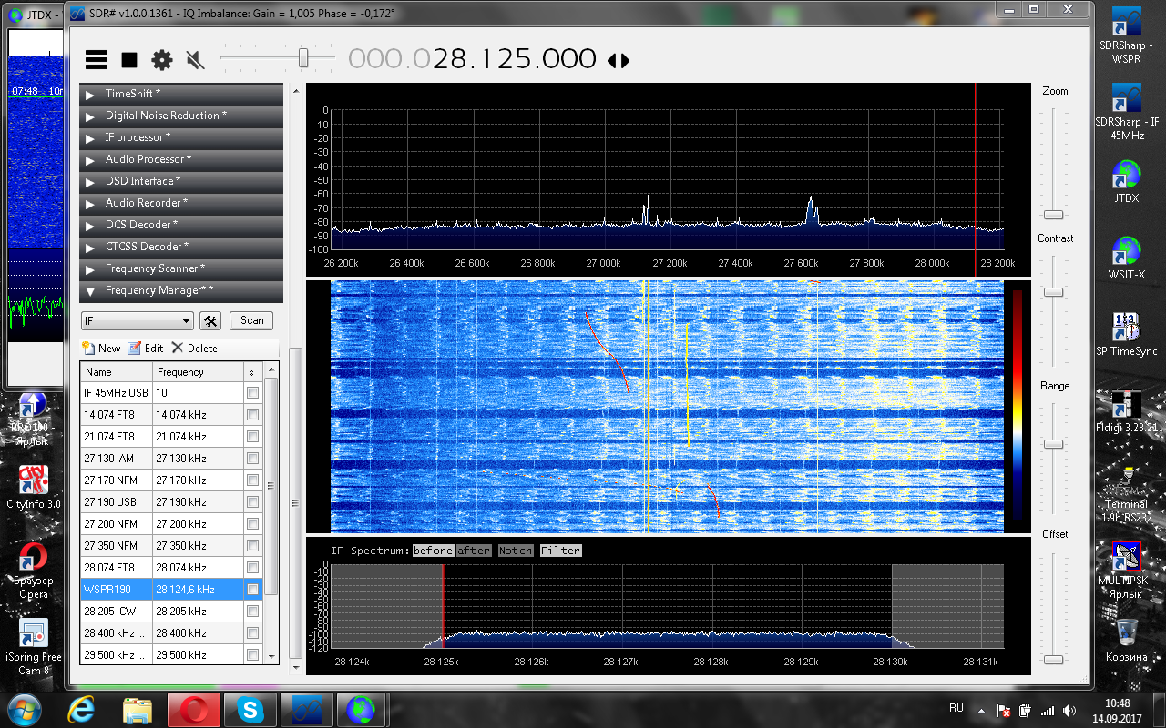The width and height of the screenshot is (1166, 728).
Task: Select the Notch option in IF Spectrum
Action: pos(515,551)
